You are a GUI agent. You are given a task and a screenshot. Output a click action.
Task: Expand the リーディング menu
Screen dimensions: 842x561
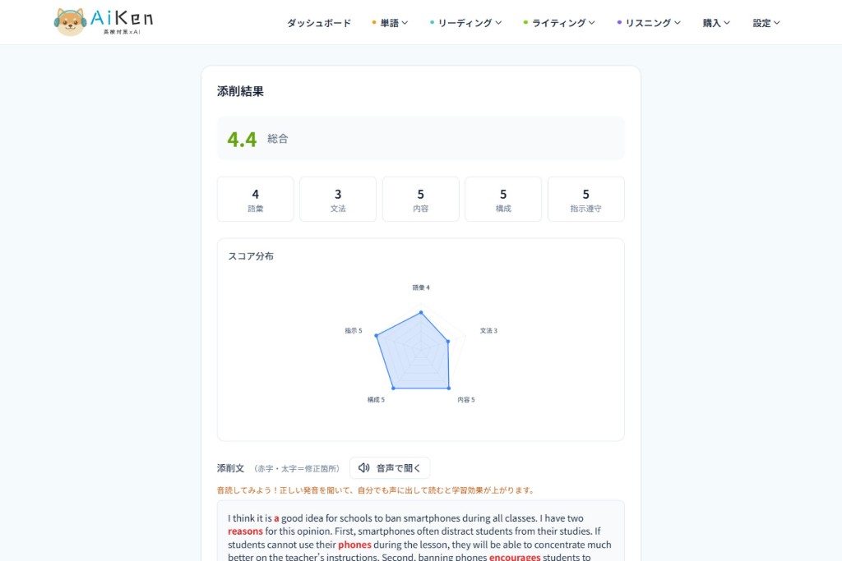coord(465,23)
